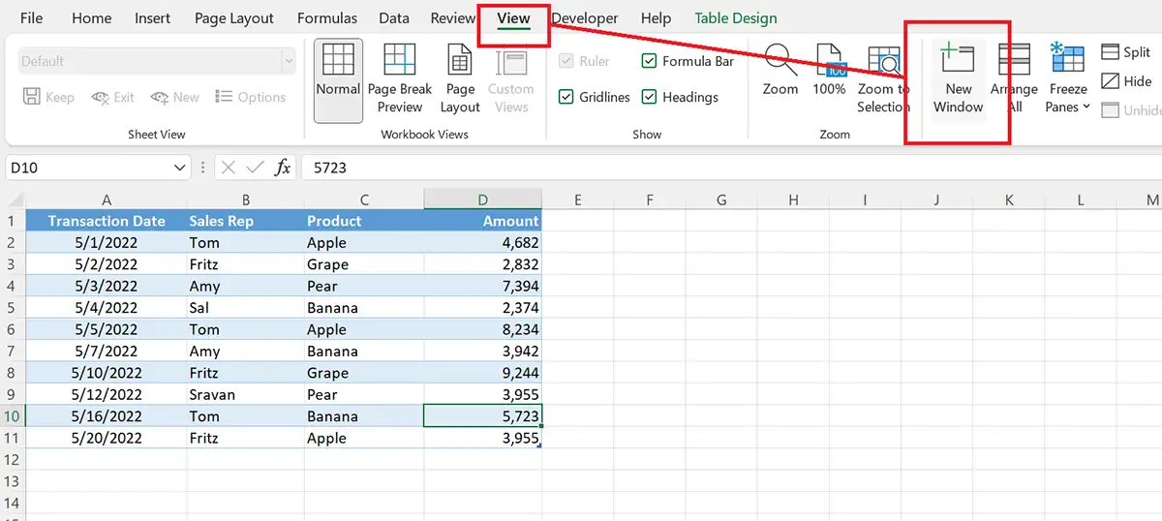Open sheet view Options
The width and height of the screenshot is (1162, 521).
click(x=250, y=97)
